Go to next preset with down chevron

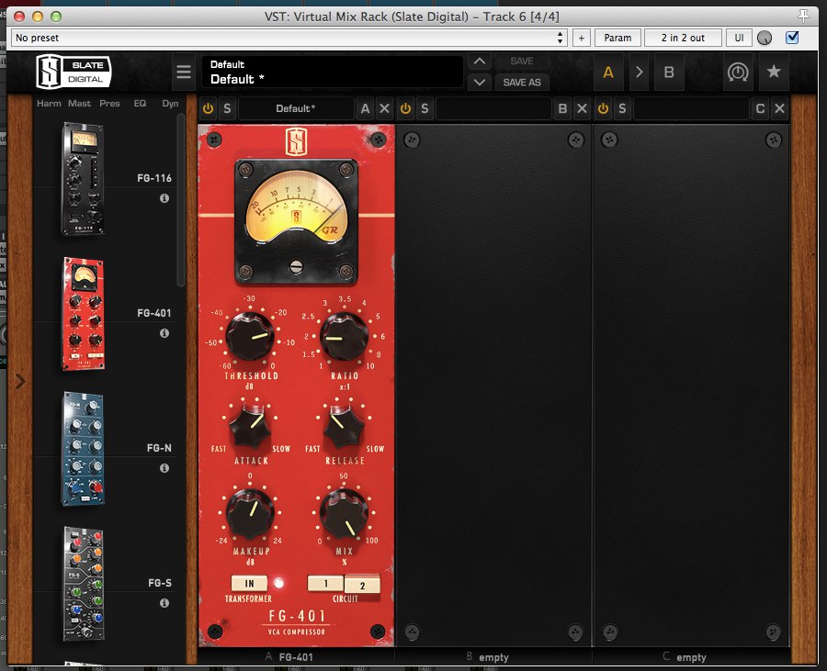[480, 83]
